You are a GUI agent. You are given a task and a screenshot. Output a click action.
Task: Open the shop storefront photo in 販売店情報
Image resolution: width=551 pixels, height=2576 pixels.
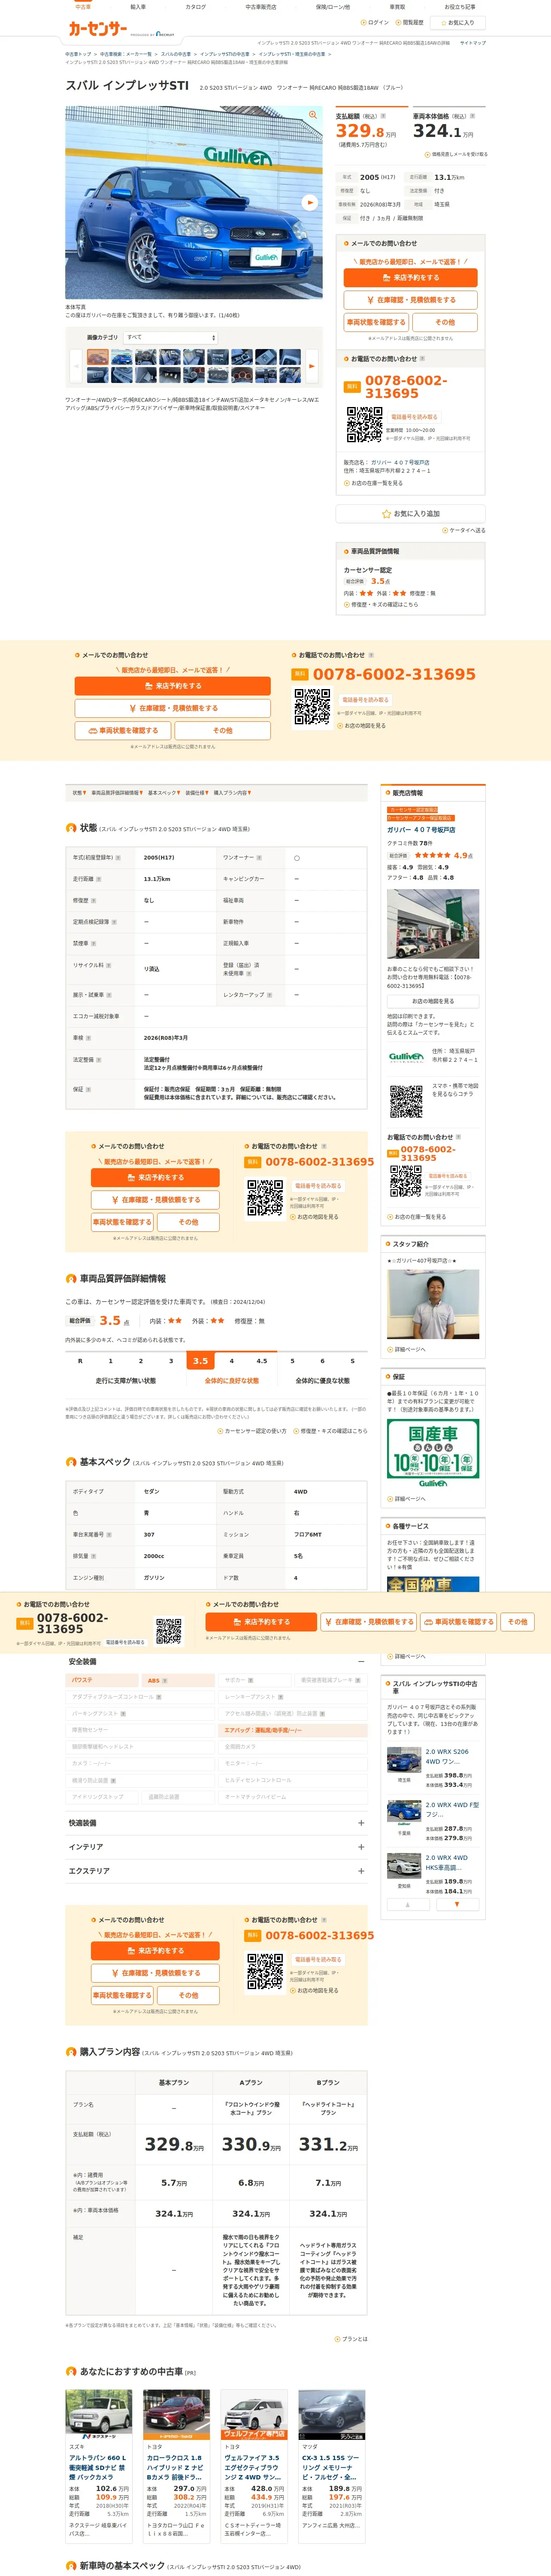coord(432,924)
